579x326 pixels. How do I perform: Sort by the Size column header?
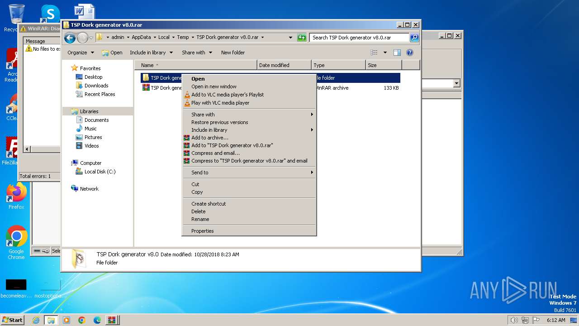[x=384, y=65]
